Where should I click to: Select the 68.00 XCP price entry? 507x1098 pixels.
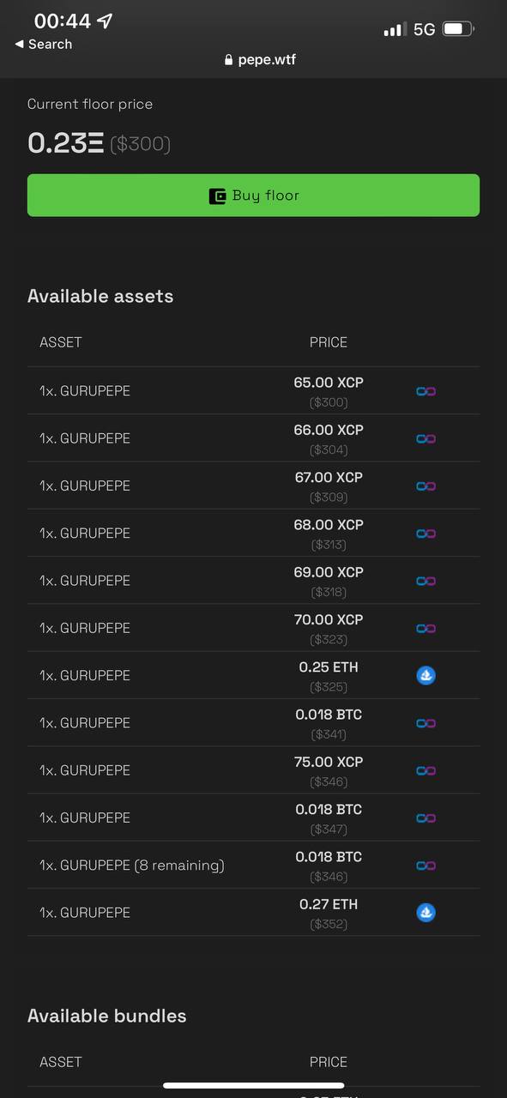(329, 533)
